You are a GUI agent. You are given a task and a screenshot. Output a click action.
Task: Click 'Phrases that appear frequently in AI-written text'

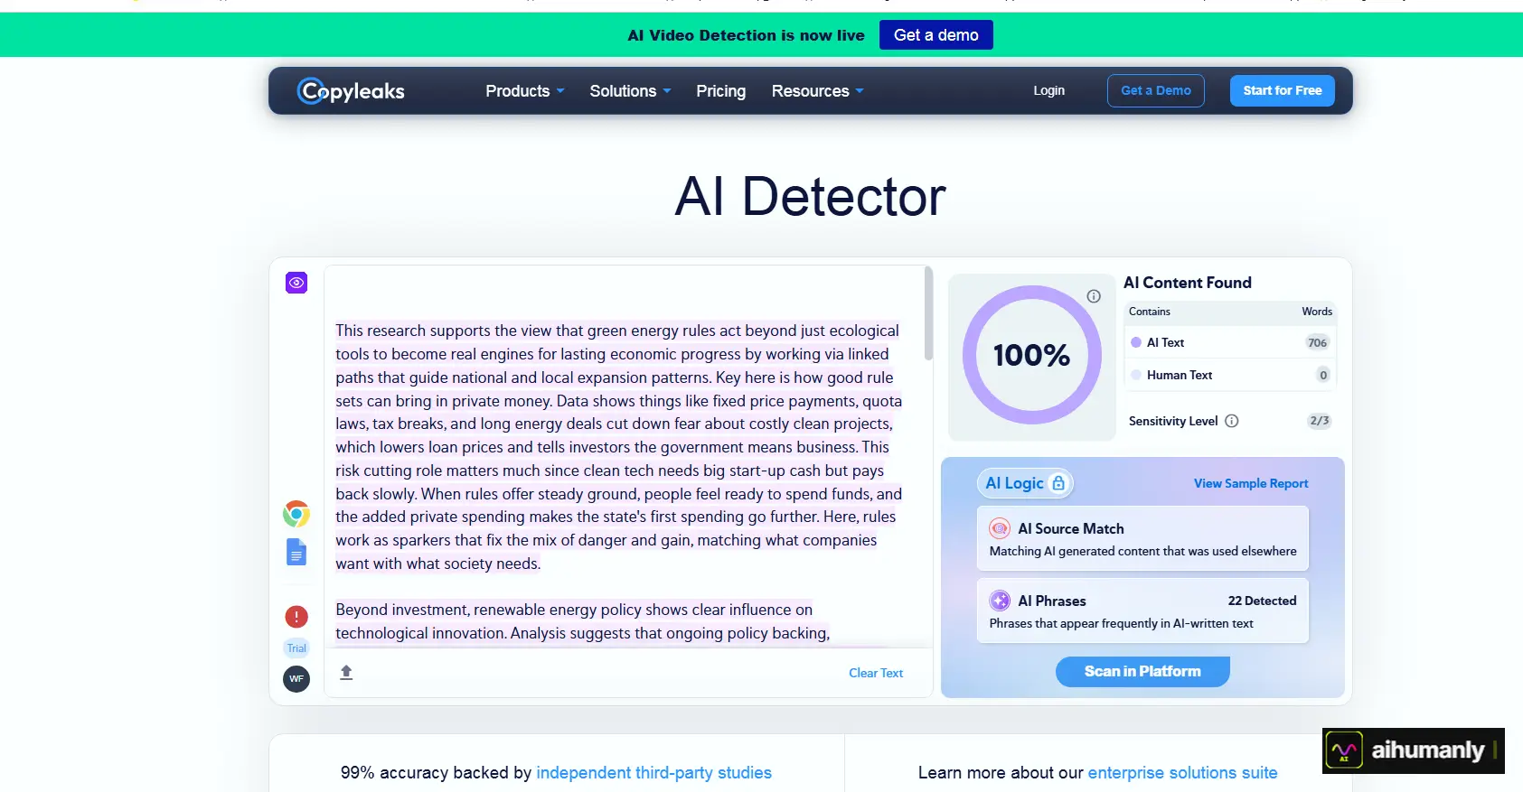coord(1121,623)
